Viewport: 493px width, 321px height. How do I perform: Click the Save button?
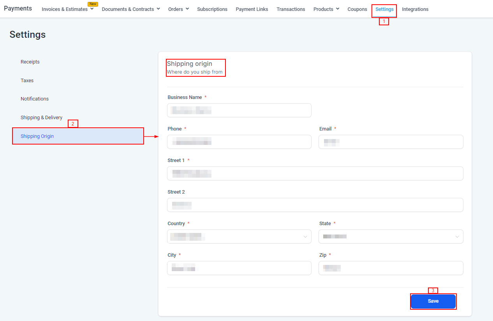(433, 301)
